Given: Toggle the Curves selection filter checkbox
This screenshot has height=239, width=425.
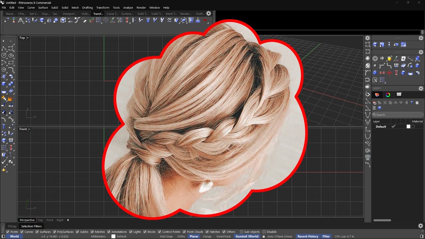Looking at the screenshot, I should [22, 232].
